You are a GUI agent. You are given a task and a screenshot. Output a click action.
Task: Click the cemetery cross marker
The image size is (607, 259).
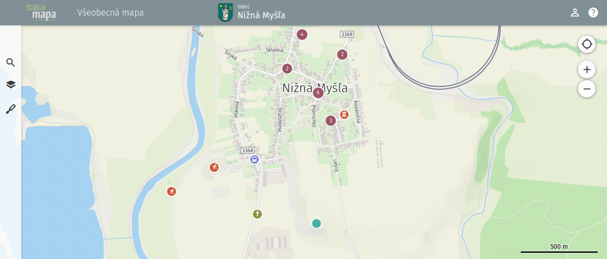pyautogui.click(x=257, y=214)
